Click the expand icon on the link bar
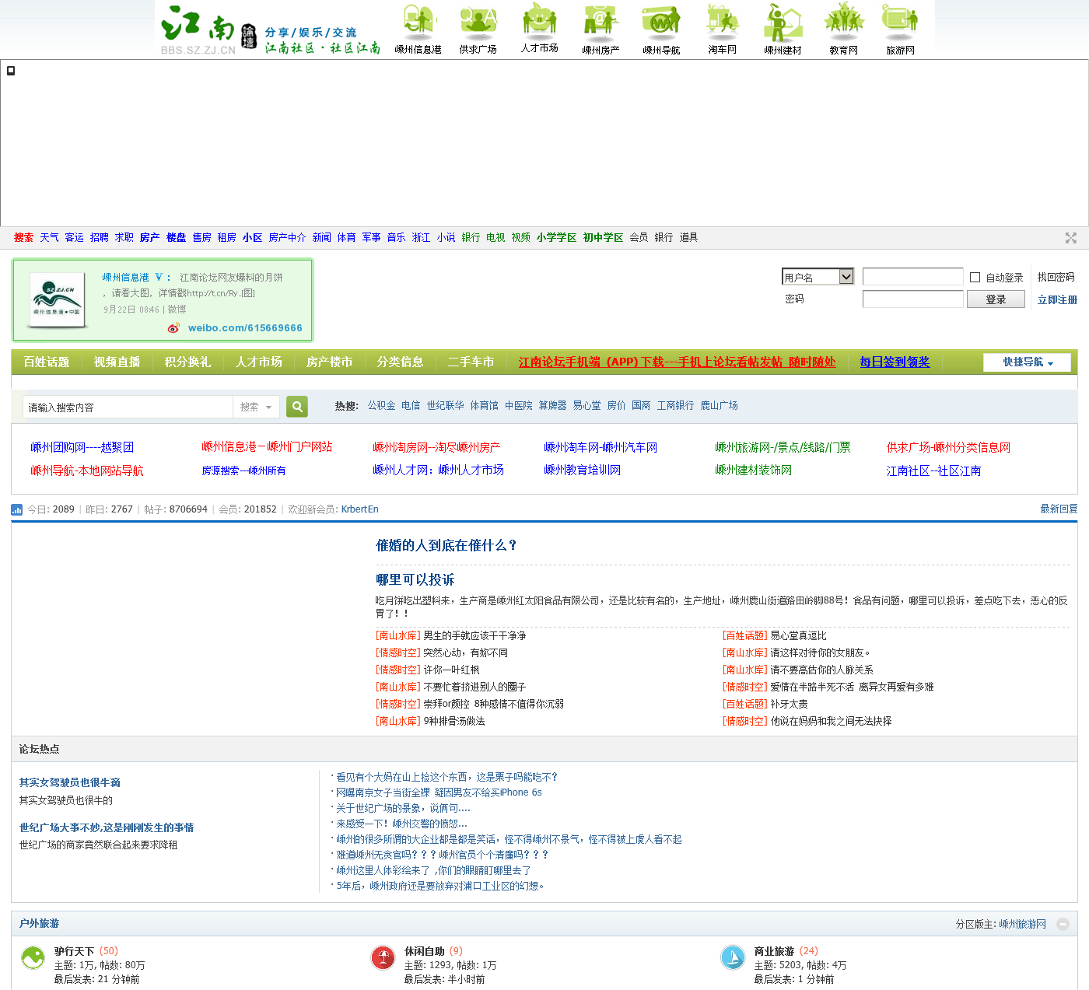The height and width of the screenshot is (990, 1089). click(1071, 238)
